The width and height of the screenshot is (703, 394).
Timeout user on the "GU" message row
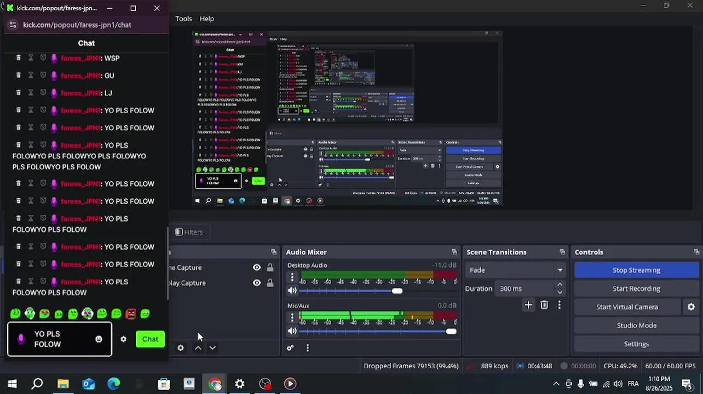31,76
